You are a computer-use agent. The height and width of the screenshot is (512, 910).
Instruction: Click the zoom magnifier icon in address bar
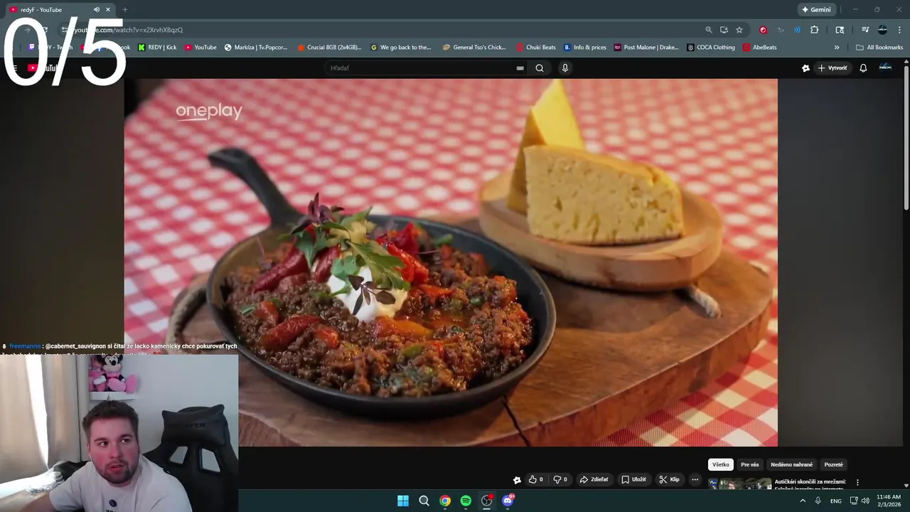click(709, 30)
